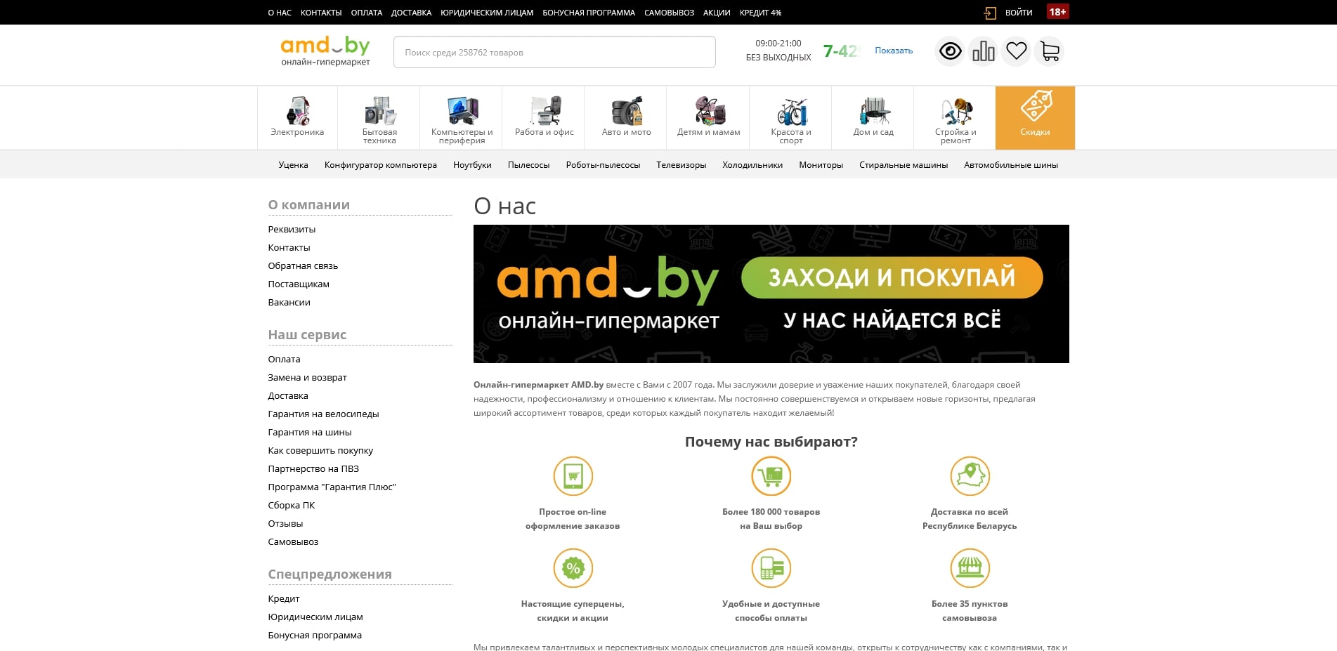The image size is (1337, 651).
Task: Select the Красота и спорт category
Action: (790, 117)
